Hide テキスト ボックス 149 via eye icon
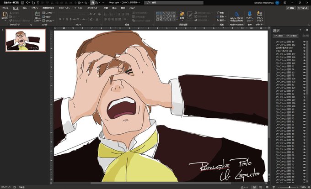 pos(304,51)
